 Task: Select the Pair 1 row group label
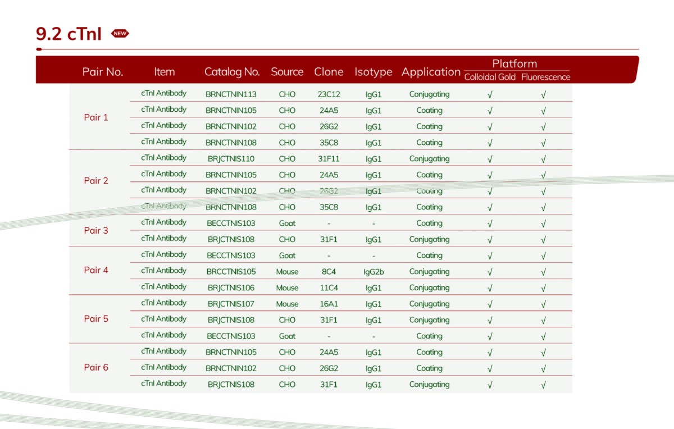[x=96, y=117]
